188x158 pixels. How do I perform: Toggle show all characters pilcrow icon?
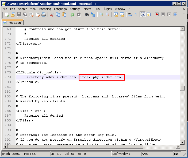click(136, 14)
